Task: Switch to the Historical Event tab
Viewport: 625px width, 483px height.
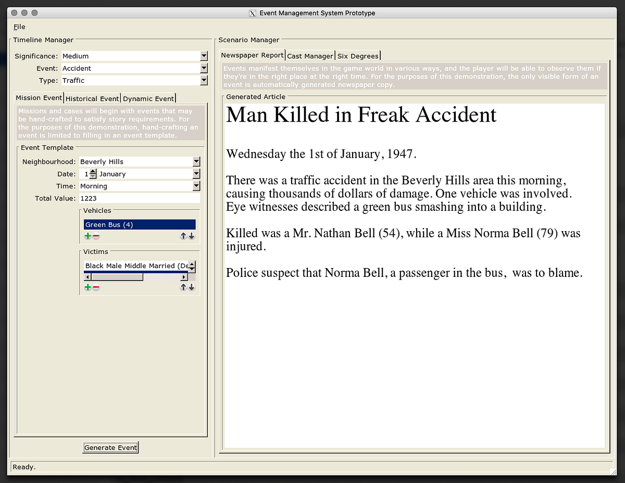Action: pos(92,98)
